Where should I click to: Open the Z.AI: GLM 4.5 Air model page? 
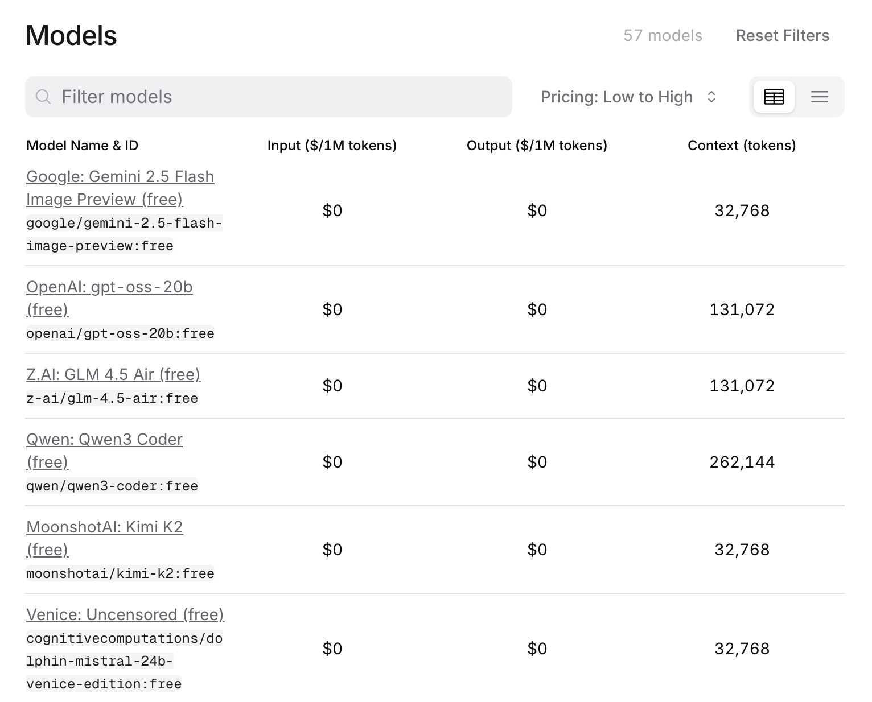point(113,374)
